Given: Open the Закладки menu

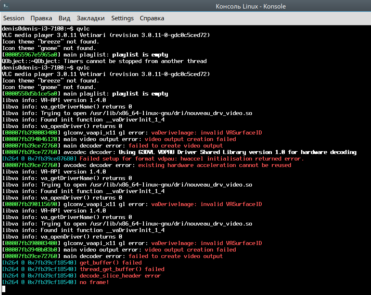Looking at the screenshot, I should (x=91, y=18).
